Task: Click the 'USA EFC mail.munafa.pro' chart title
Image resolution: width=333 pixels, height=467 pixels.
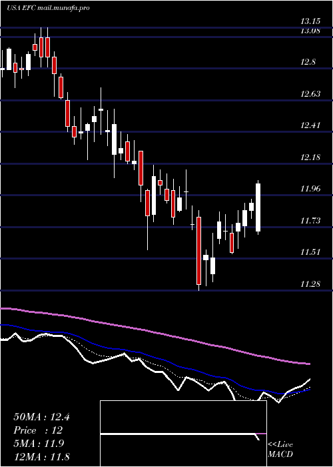Action: 48,8
